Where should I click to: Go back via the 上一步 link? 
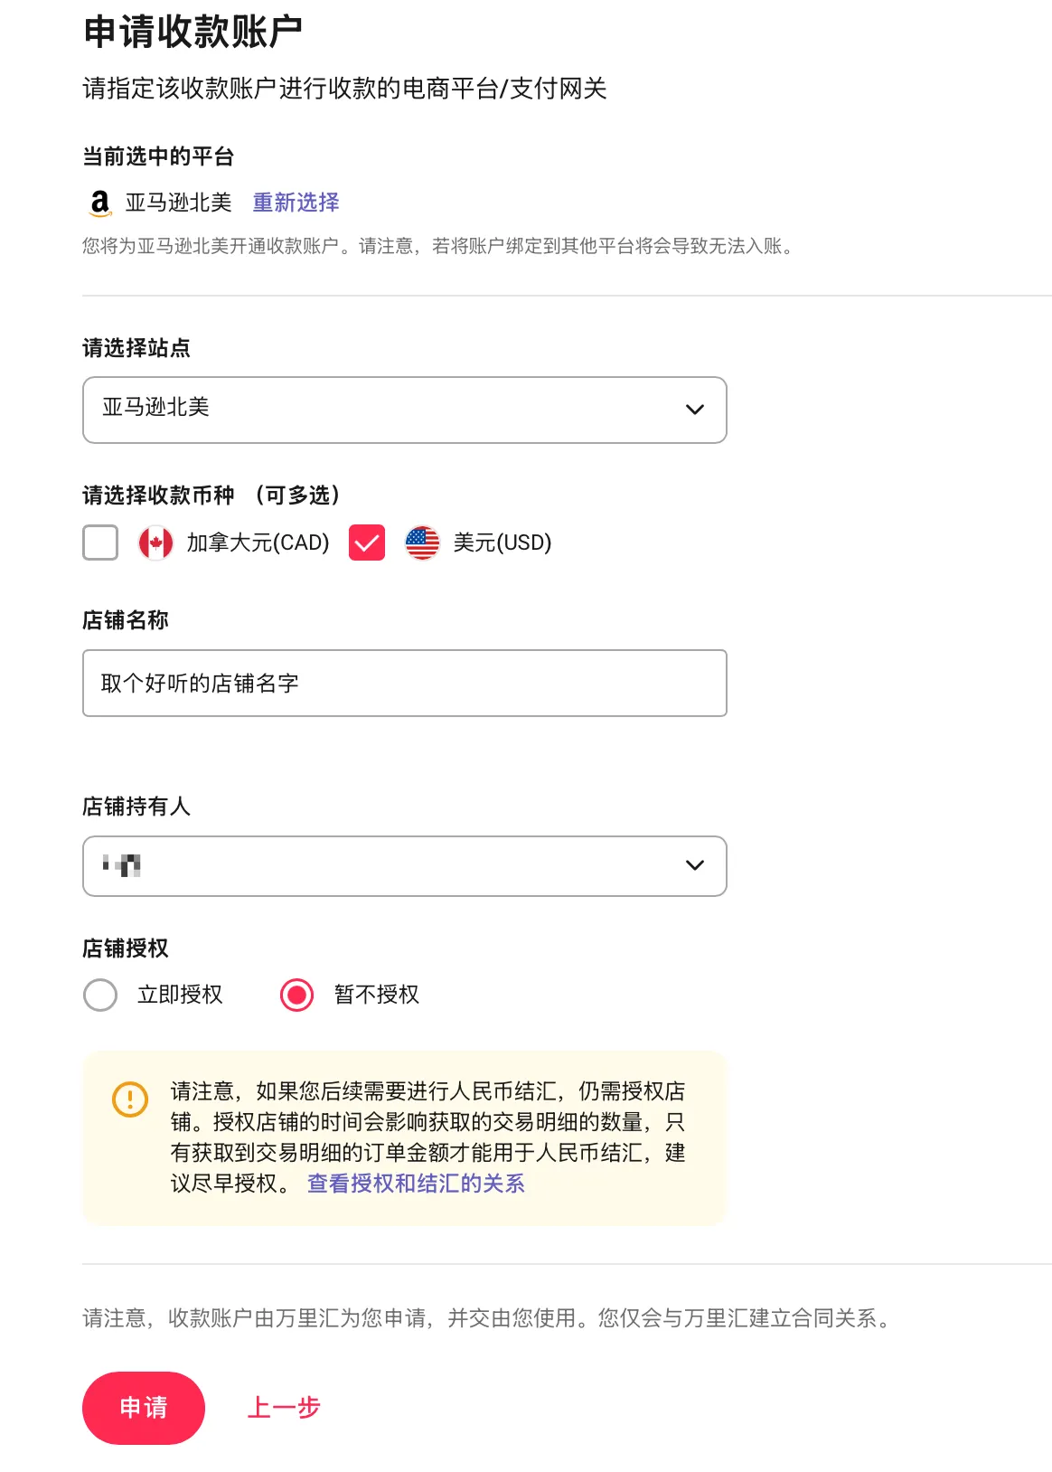pyautogui.click(x=284, y=1408)
